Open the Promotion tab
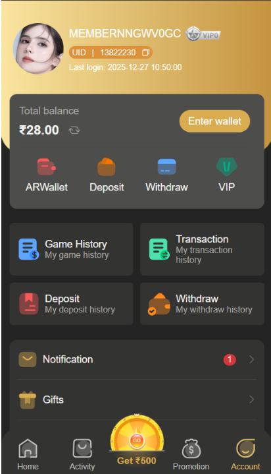 point(191,455)
